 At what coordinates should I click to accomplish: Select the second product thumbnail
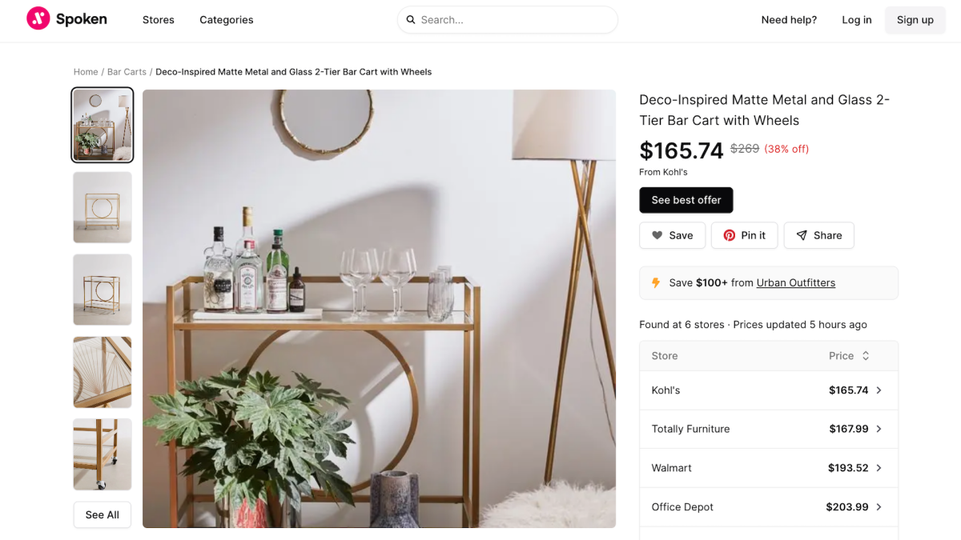pyautogui.click(x=103, y=207)
